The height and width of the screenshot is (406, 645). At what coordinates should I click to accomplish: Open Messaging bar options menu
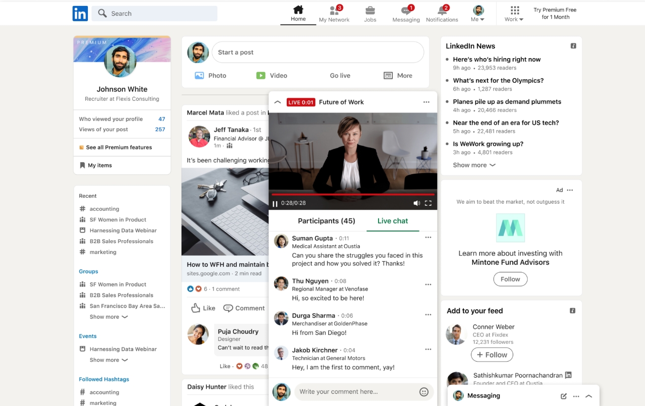[x=576, y=396]
